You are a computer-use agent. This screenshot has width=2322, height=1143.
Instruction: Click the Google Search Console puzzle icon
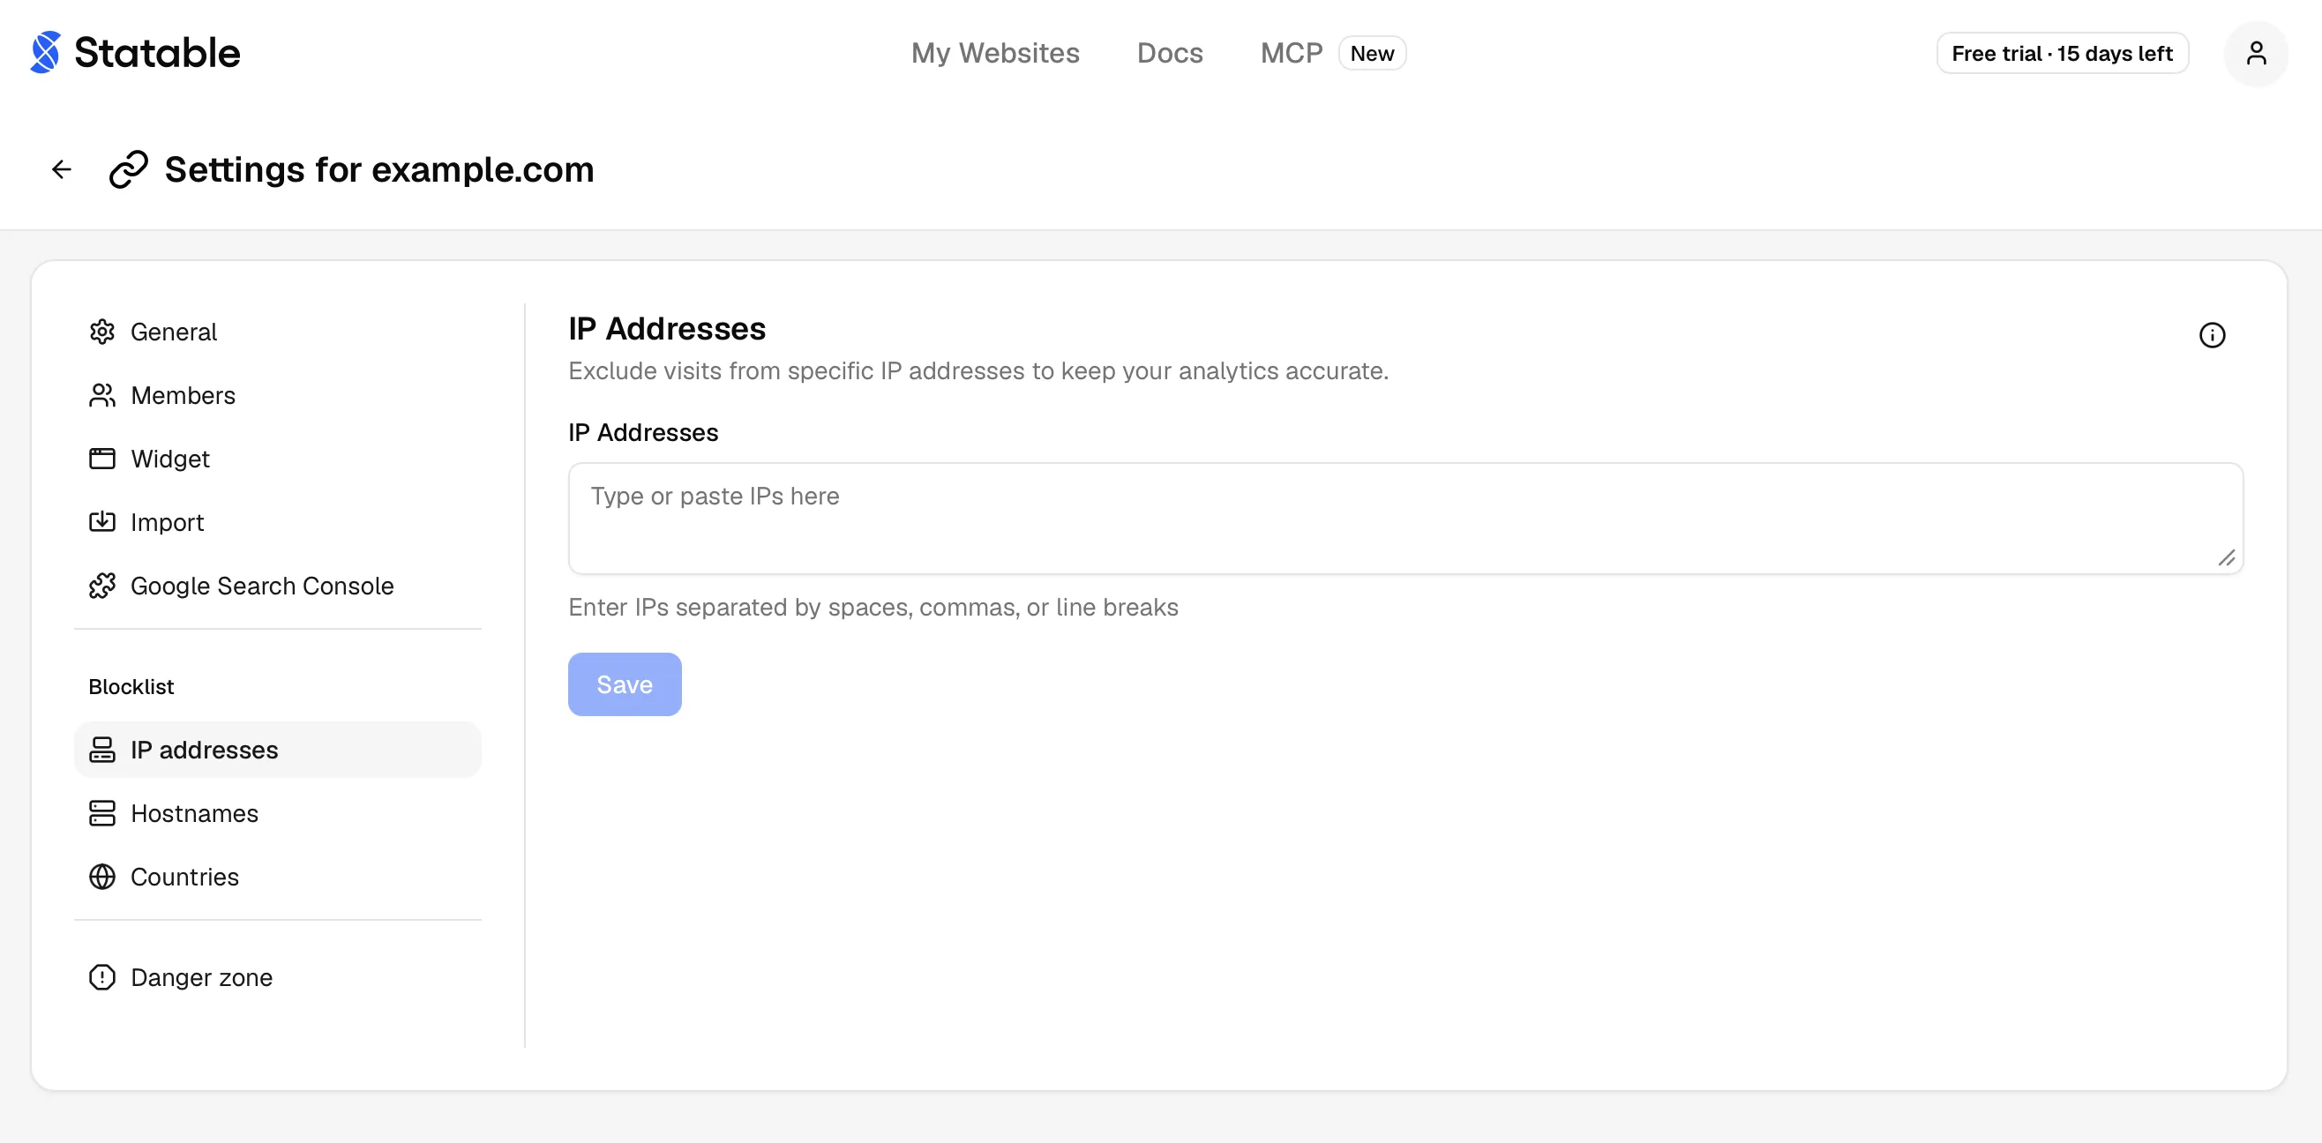point(101,586)
